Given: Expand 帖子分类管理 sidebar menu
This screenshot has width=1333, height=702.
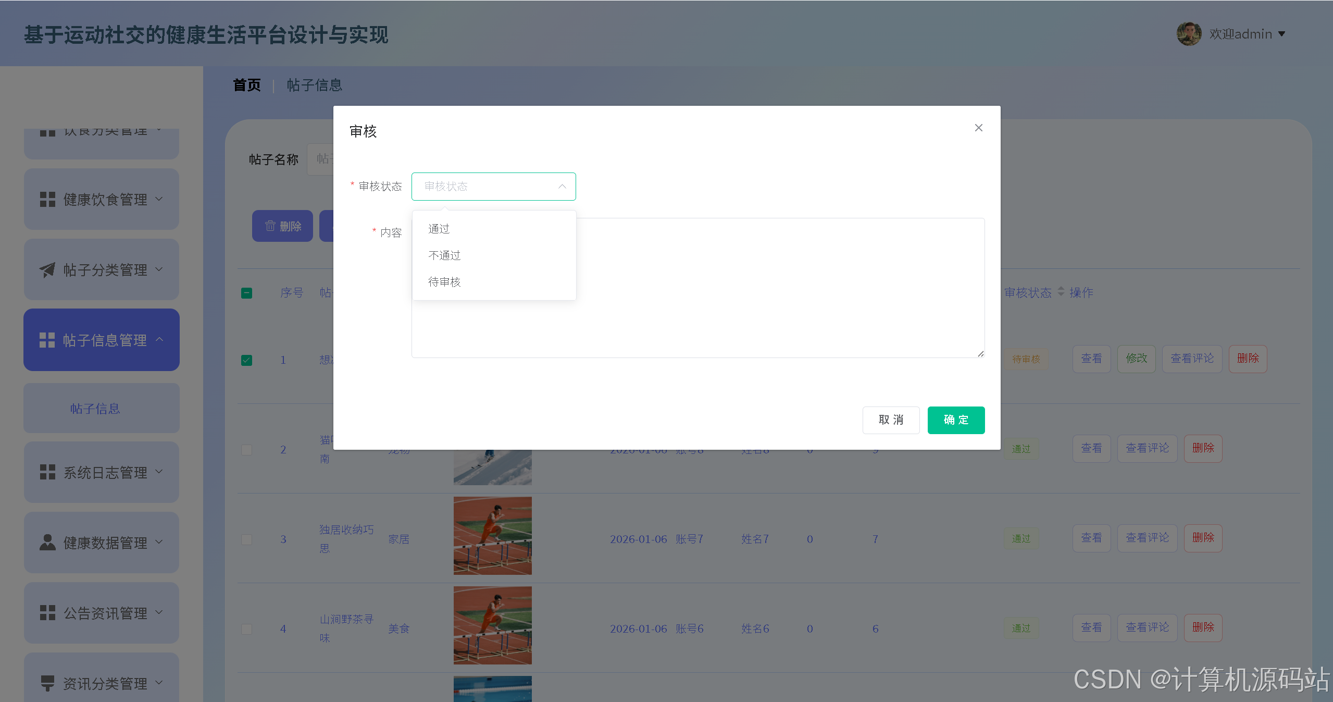Looking at the screenshot, I should [102, 269].
